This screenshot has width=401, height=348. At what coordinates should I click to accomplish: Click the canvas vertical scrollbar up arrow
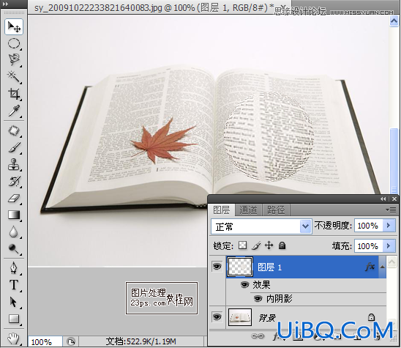[394, 21]
